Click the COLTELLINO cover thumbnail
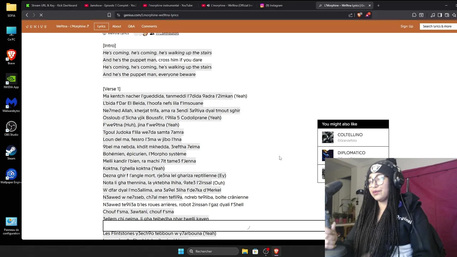 (327, 137)
